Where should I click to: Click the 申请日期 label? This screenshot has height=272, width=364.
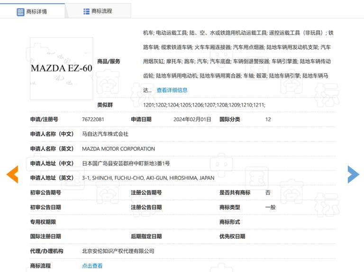point(141,119)
